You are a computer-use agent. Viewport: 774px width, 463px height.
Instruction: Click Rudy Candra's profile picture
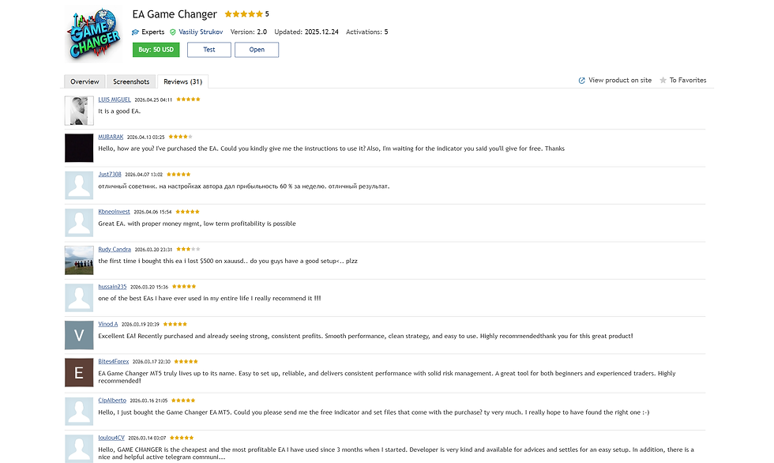point(79,260)
